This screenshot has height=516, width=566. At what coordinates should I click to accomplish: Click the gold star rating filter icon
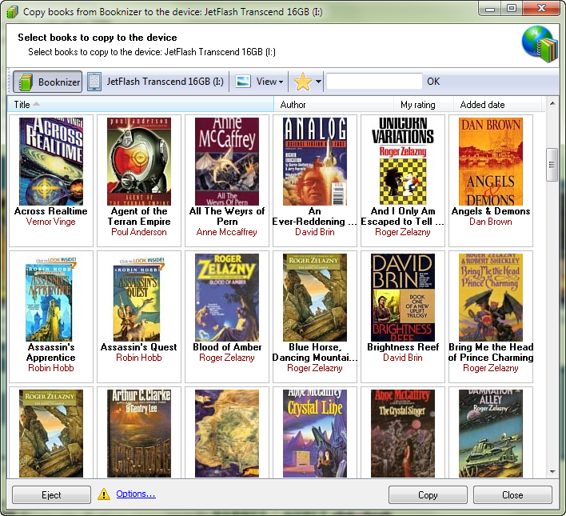tap(302, 82)
